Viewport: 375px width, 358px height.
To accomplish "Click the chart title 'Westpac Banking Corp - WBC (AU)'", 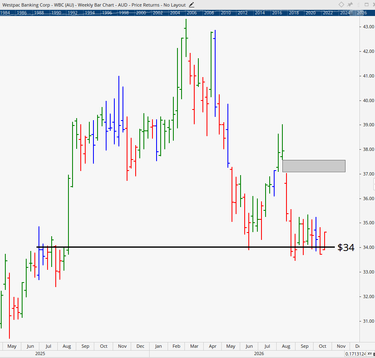I will (x=38, y=5).
